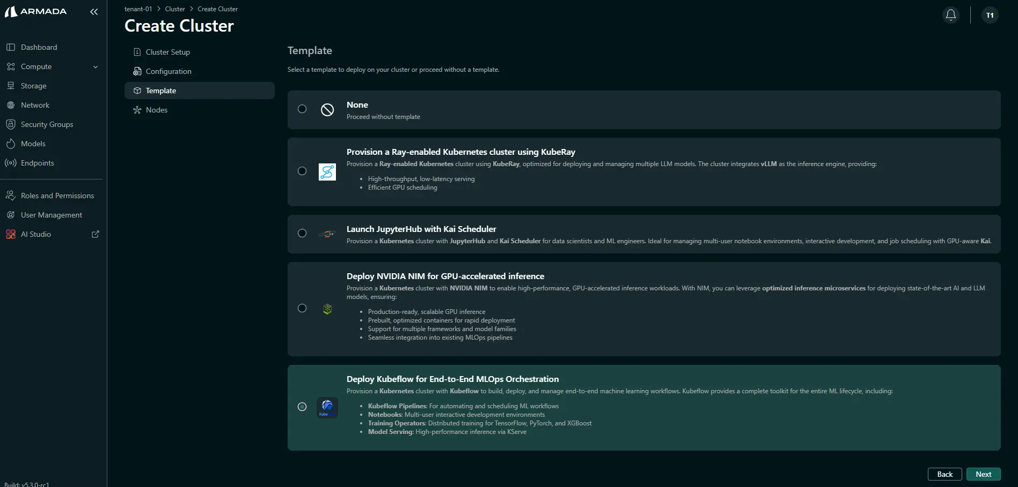Expand the Compute menu chevron
This screenshot has width=1018, height=487.
point(96,67)
